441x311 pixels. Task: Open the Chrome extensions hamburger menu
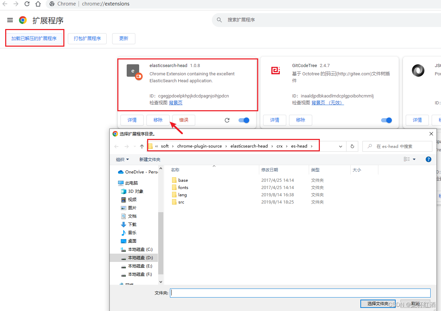point(10,20)
